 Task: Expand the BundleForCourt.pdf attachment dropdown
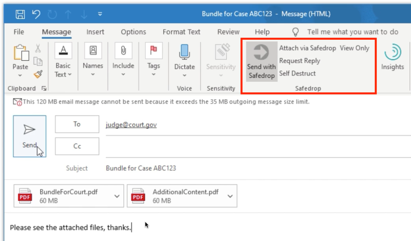point(117,196)
